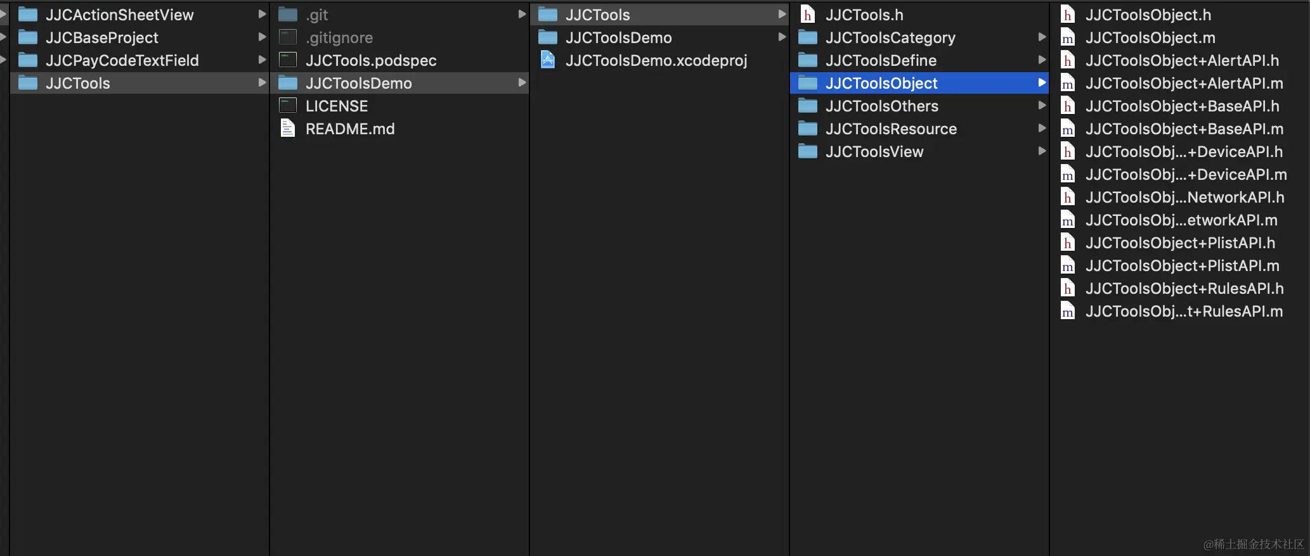Image resolution: width=1310 pixels, height=556 pixels.
Task: Click the arrow beside JJCToolsCategory
Action: click(1042, 37)
